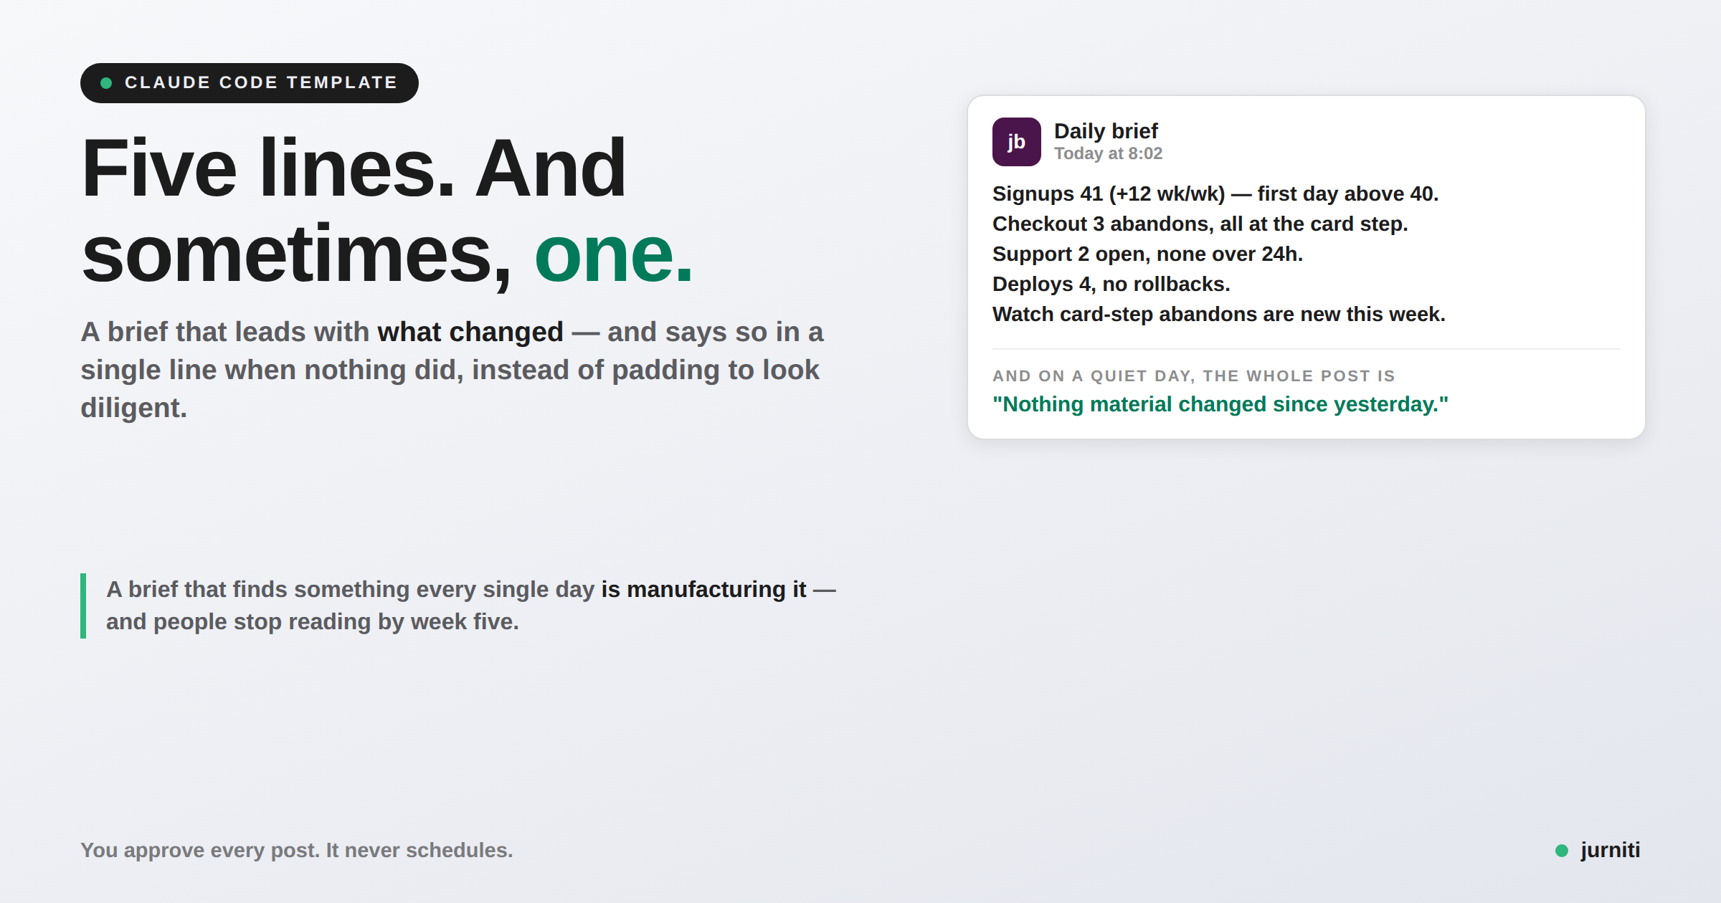The height and width of the screenshot is (903, 1721).
Task: Click the Claude Code Template badge
Action: tap(249, 83)
